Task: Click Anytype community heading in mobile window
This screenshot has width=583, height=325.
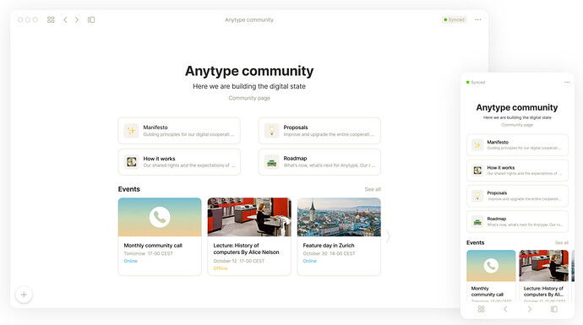Action: [x=517, y=108]
